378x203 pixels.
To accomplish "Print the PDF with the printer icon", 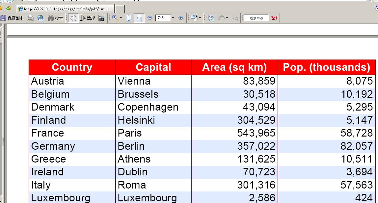I will click(x=30, y=18).
